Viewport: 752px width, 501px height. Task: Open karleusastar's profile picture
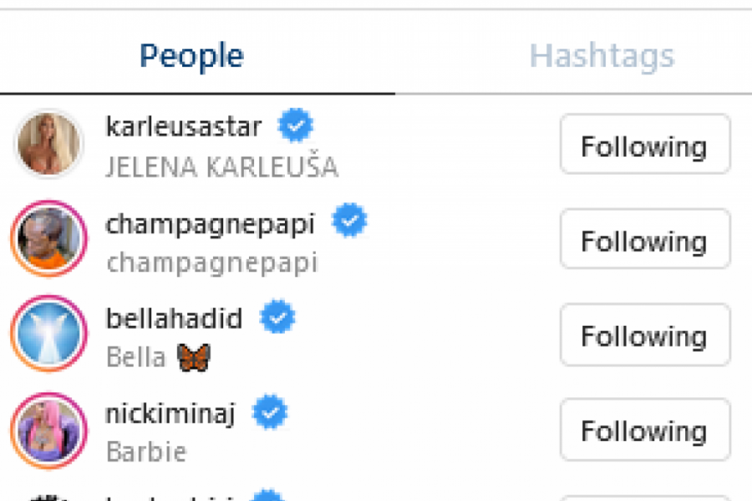point(49,144)
